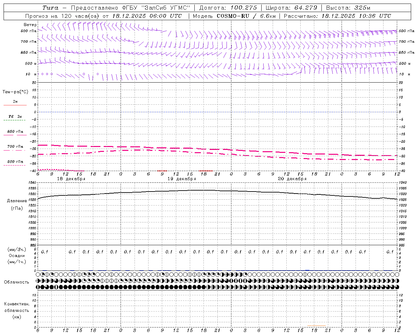Click the station name "Tura" in the header
Viewport: 416px width, 333px height.
pyautogui.click(x=50, y=8)
